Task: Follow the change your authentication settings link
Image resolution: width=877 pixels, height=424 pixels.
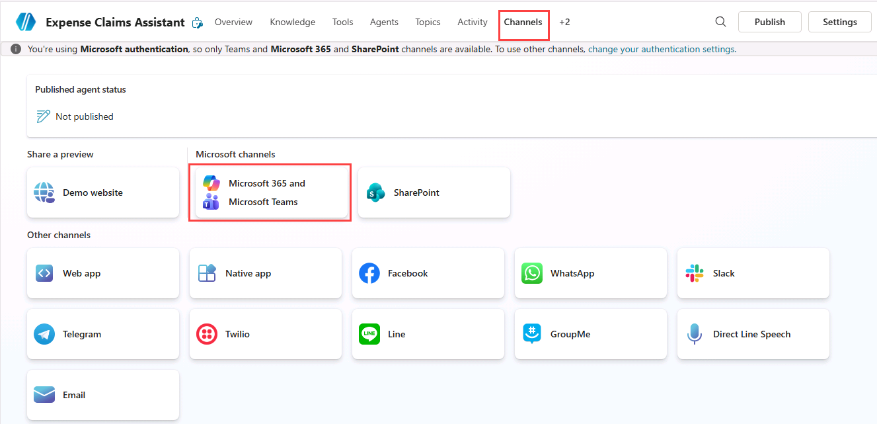Action: [x=661, y=49]
